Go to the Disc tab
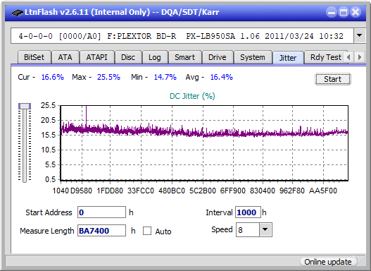 point(128,57)
